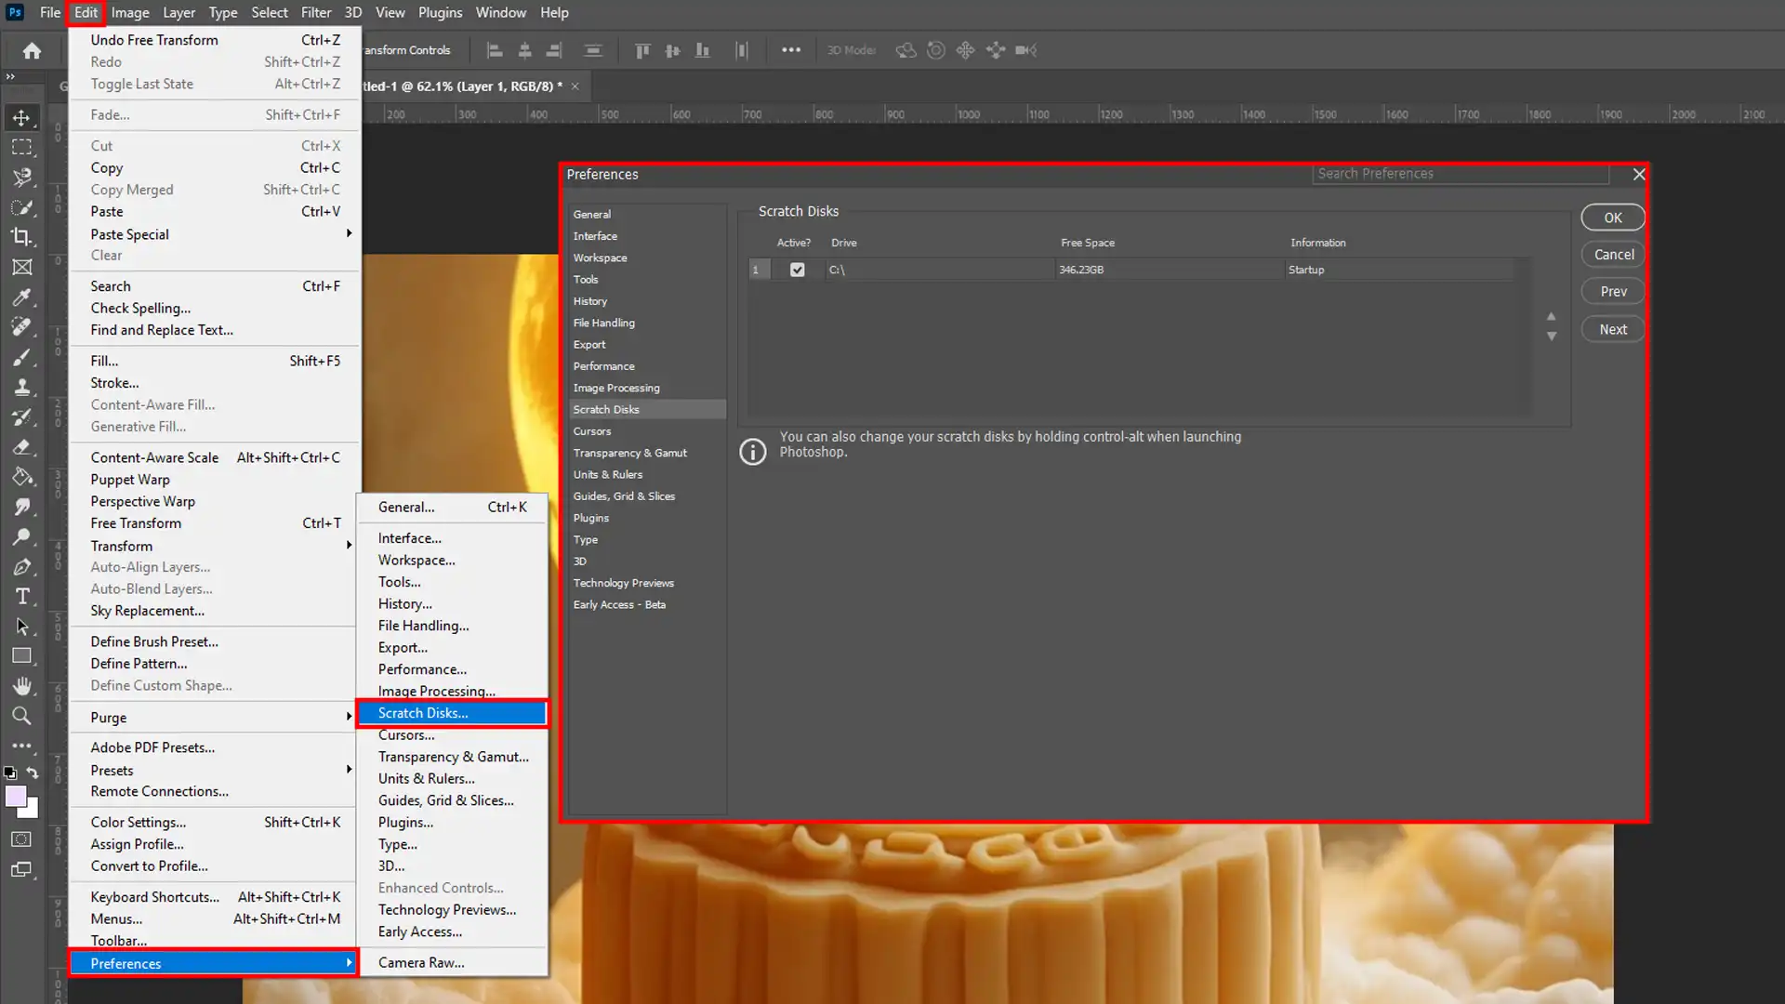
Task: Open the Image menu
Action: pyautogui.click(x=130, y=12)
